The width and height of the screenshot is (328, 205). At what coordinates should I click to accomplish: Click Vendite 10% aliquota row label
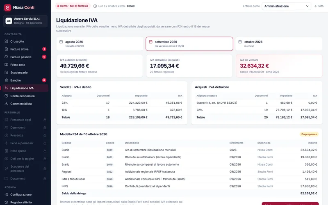click(64, 110)
